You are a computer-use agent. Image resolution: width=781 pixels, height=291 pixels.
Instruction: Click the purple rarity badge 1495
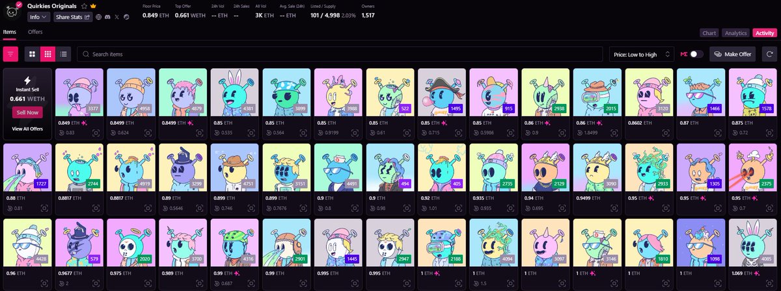(x=457, y=109)
